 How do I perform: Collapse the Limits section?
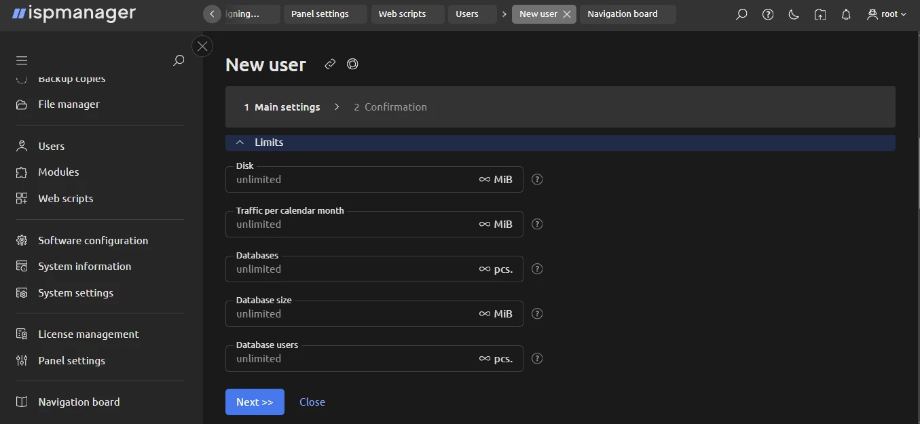(x=240, y=142)
